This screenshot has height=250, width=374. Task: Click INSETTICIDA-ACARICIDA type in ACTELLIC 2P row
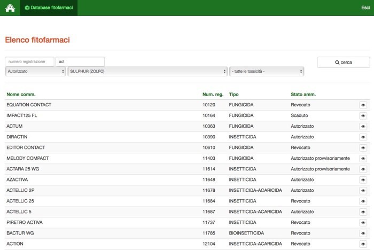255,190
